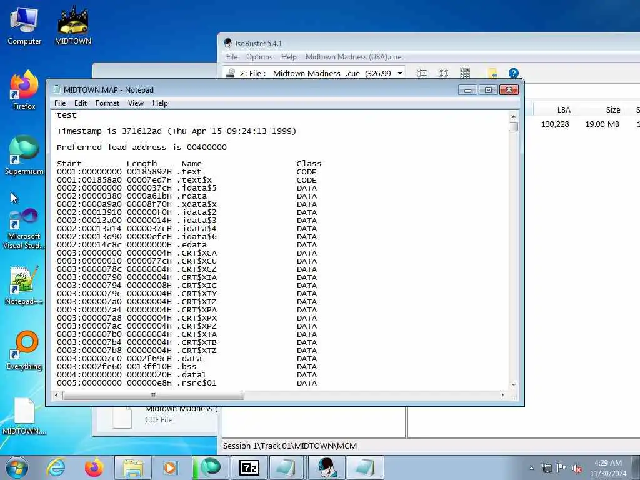
Task: Click the 19.00 MB size cell in IsoBuster
Action: click(x=602, y=124)
